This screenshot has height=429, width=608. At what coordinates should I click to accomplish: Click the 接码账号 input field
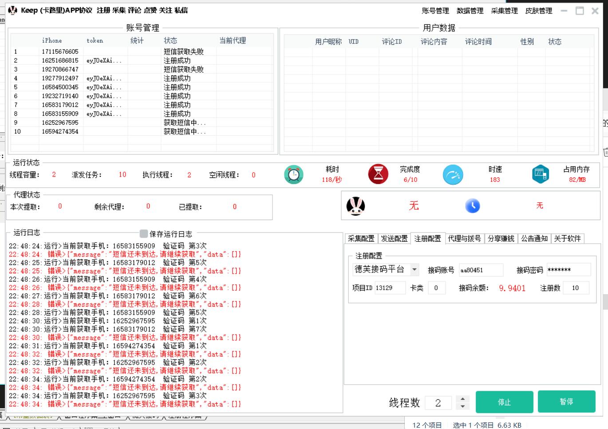click(481, 270)
